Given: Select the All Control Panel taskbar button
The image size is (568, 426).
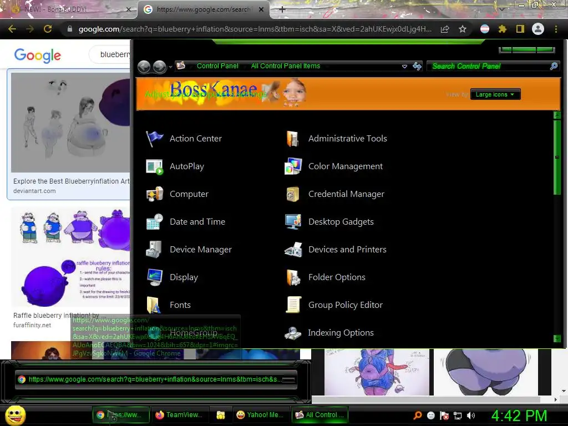Looking at the screenshot, I should pos(320,415).
